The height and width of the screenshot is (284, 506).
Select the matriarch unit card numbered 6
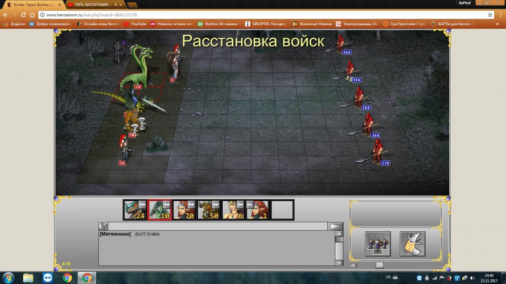pyautogui.click(x=233, y=210)
